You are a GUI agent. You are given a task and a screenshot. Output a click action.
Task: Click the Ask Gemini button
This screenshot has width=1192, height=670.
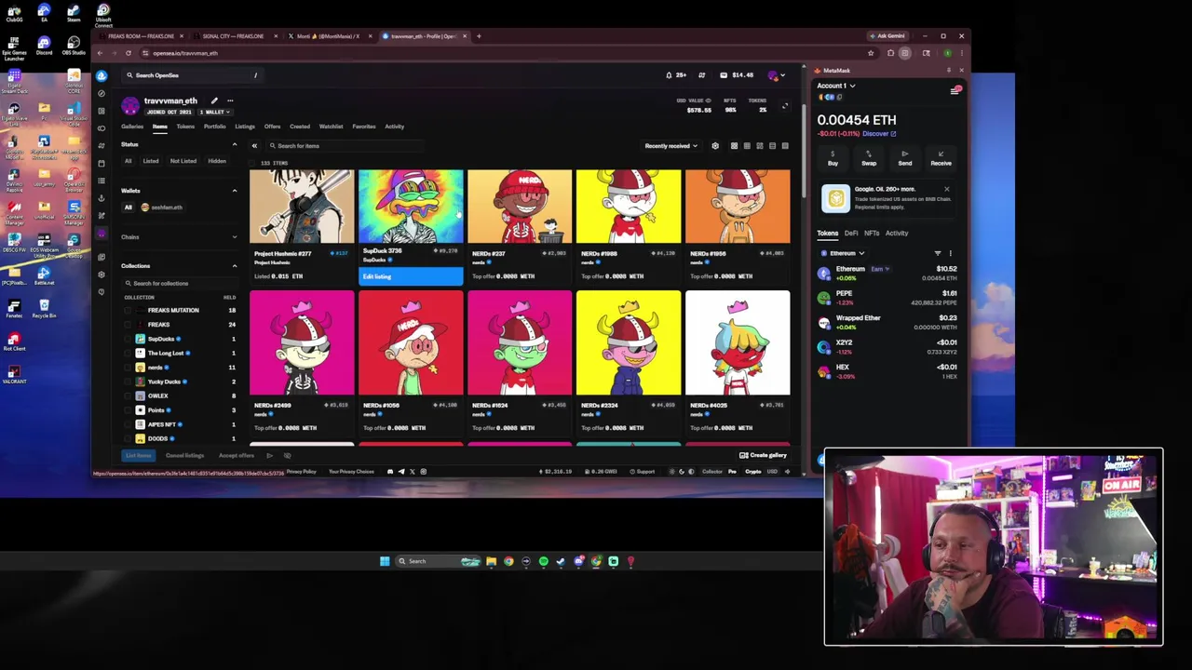point(887,36)
